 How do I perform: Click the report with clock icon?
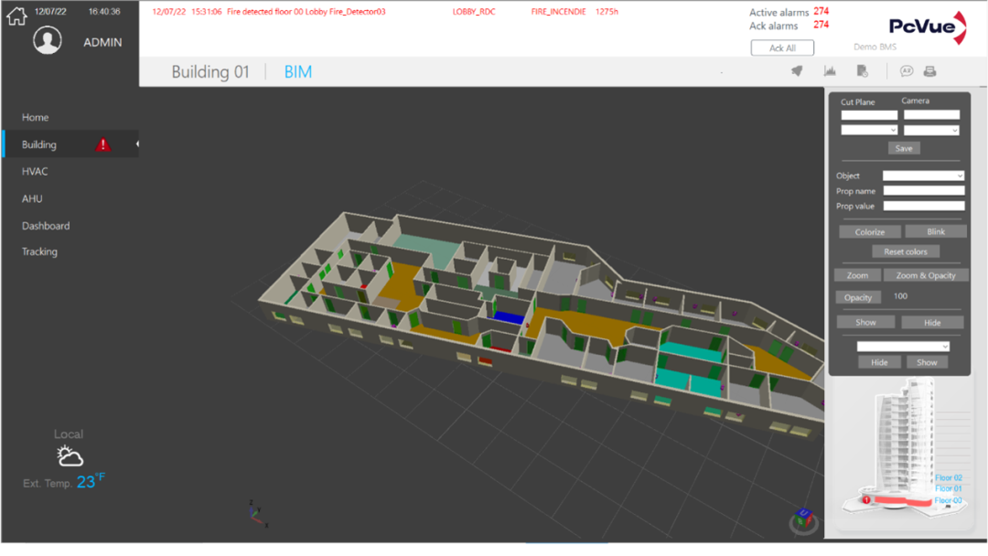coord(861,70)
